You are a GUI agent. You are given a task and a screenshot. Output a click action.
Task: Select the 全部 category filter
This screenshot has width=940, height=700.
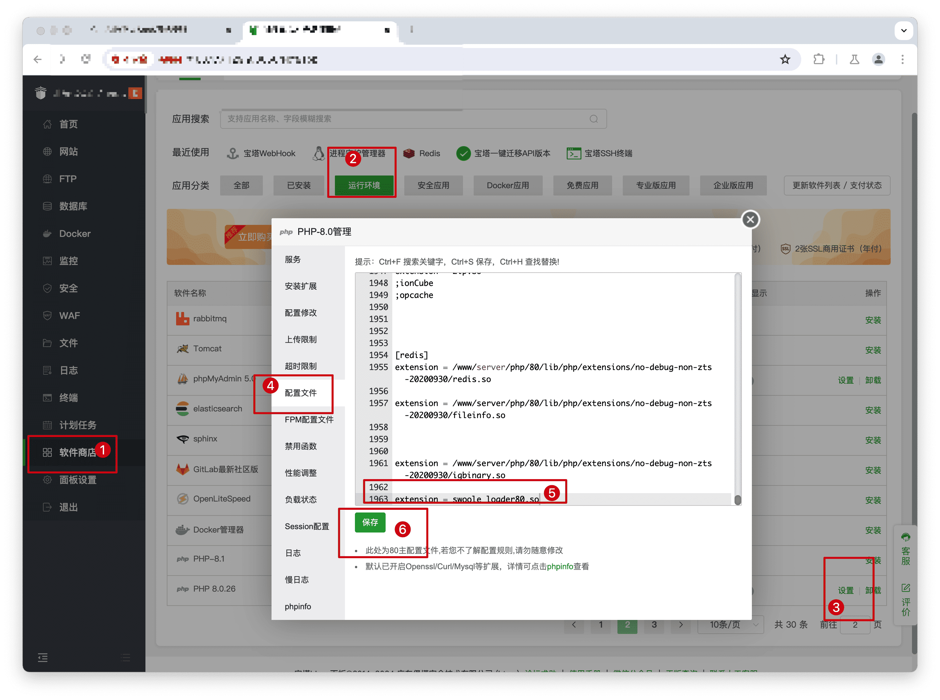pyautogui.click(x=242, y=186)
